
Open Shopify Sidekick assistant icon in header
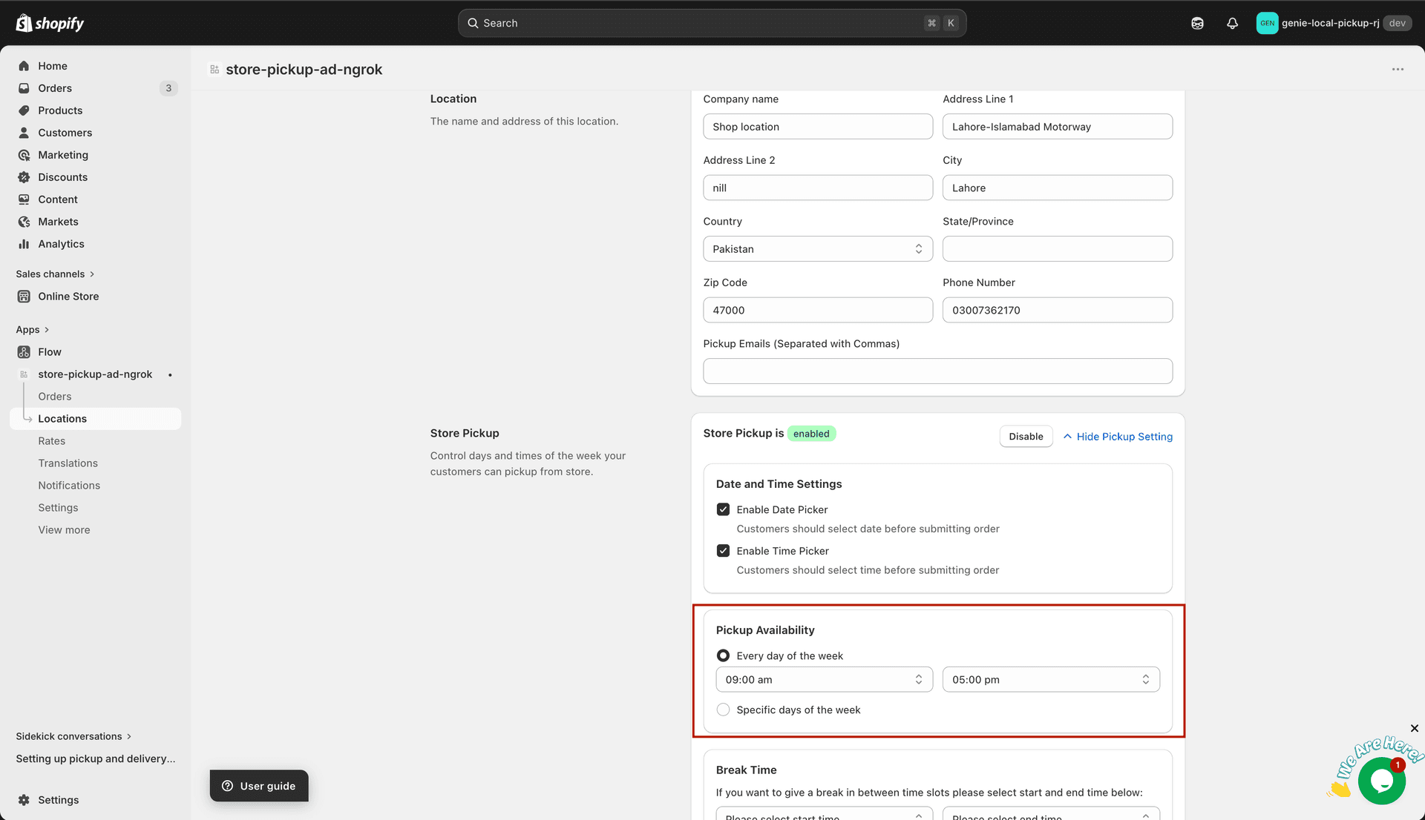click(x=1197, y=23)
